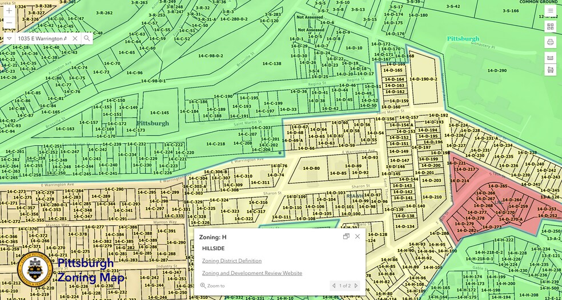This screenshot has width=562, height=300.
Task: Select parcel 14-C-163
Action: (x=65, y=129)
